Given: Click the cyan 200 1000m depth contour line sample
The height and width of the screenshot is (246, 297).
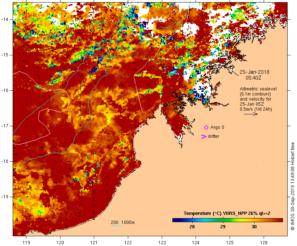Looking at the screenshot, I should click(117, 226).
